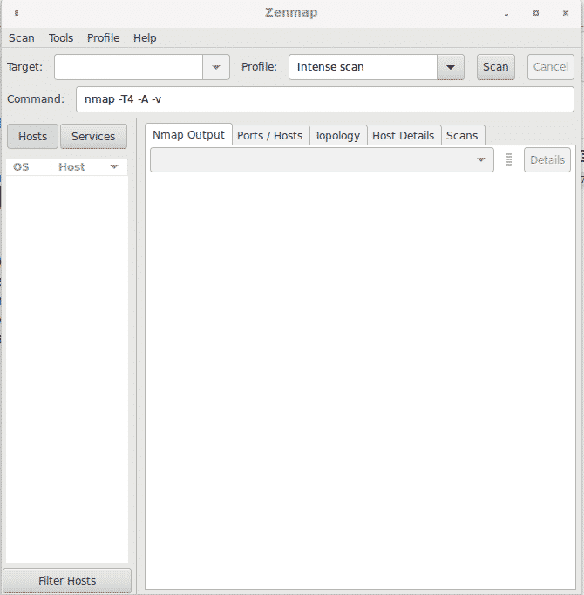Maximize the Zenmap window
This screenshot has width=584, height=595.
click(x=536, y=13)
